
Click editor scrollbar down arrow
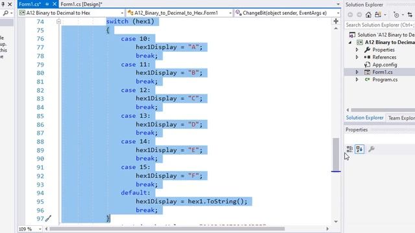pyautogui.click(x=336, y=221)
